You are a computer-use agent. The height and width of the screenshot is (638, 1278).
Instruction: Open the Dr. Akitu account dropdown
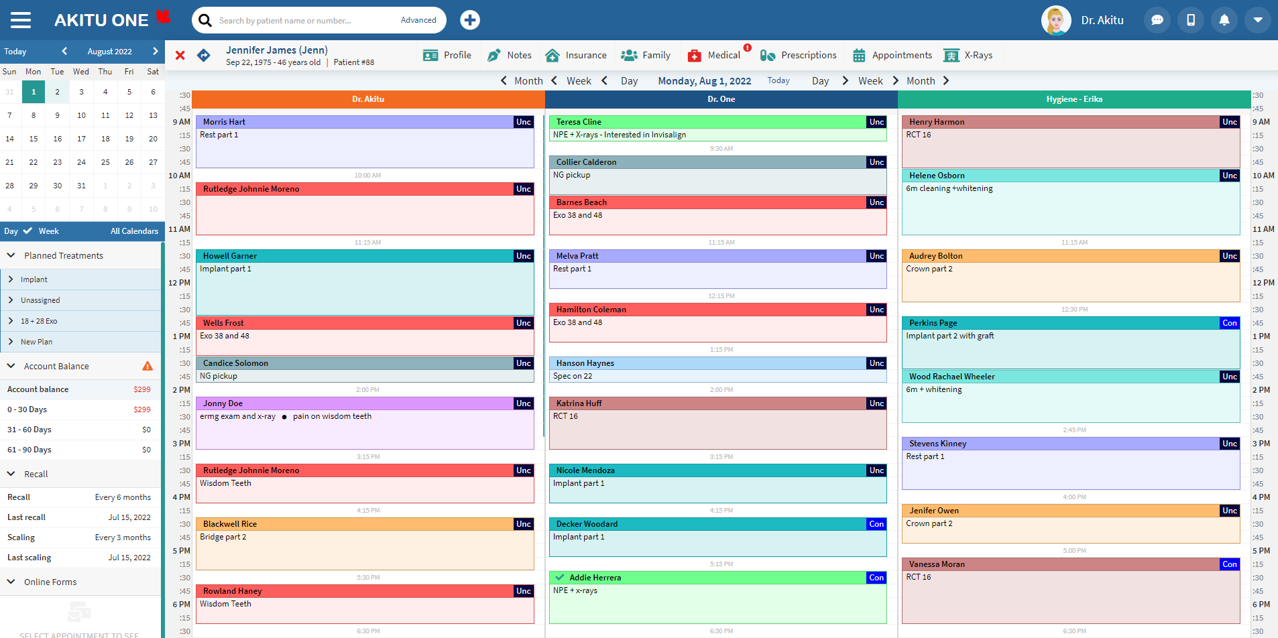click(x=1258, y=19)
